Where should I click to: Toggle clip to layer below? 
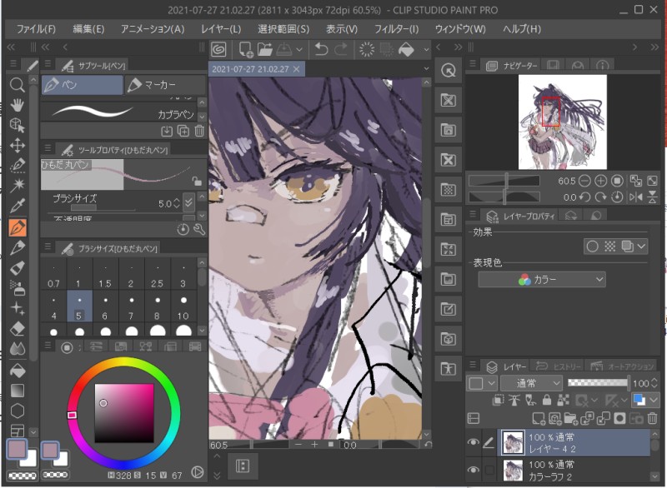pos(498,400)
